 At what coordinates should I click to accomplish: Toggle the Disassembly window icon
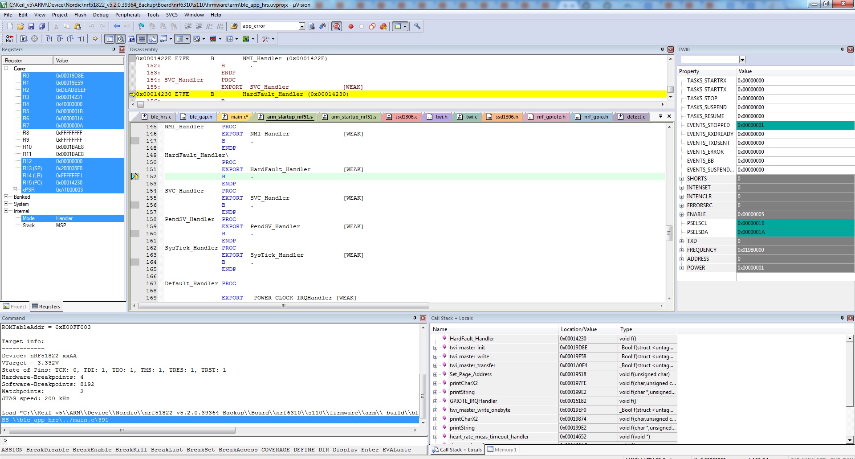point(120,39)
